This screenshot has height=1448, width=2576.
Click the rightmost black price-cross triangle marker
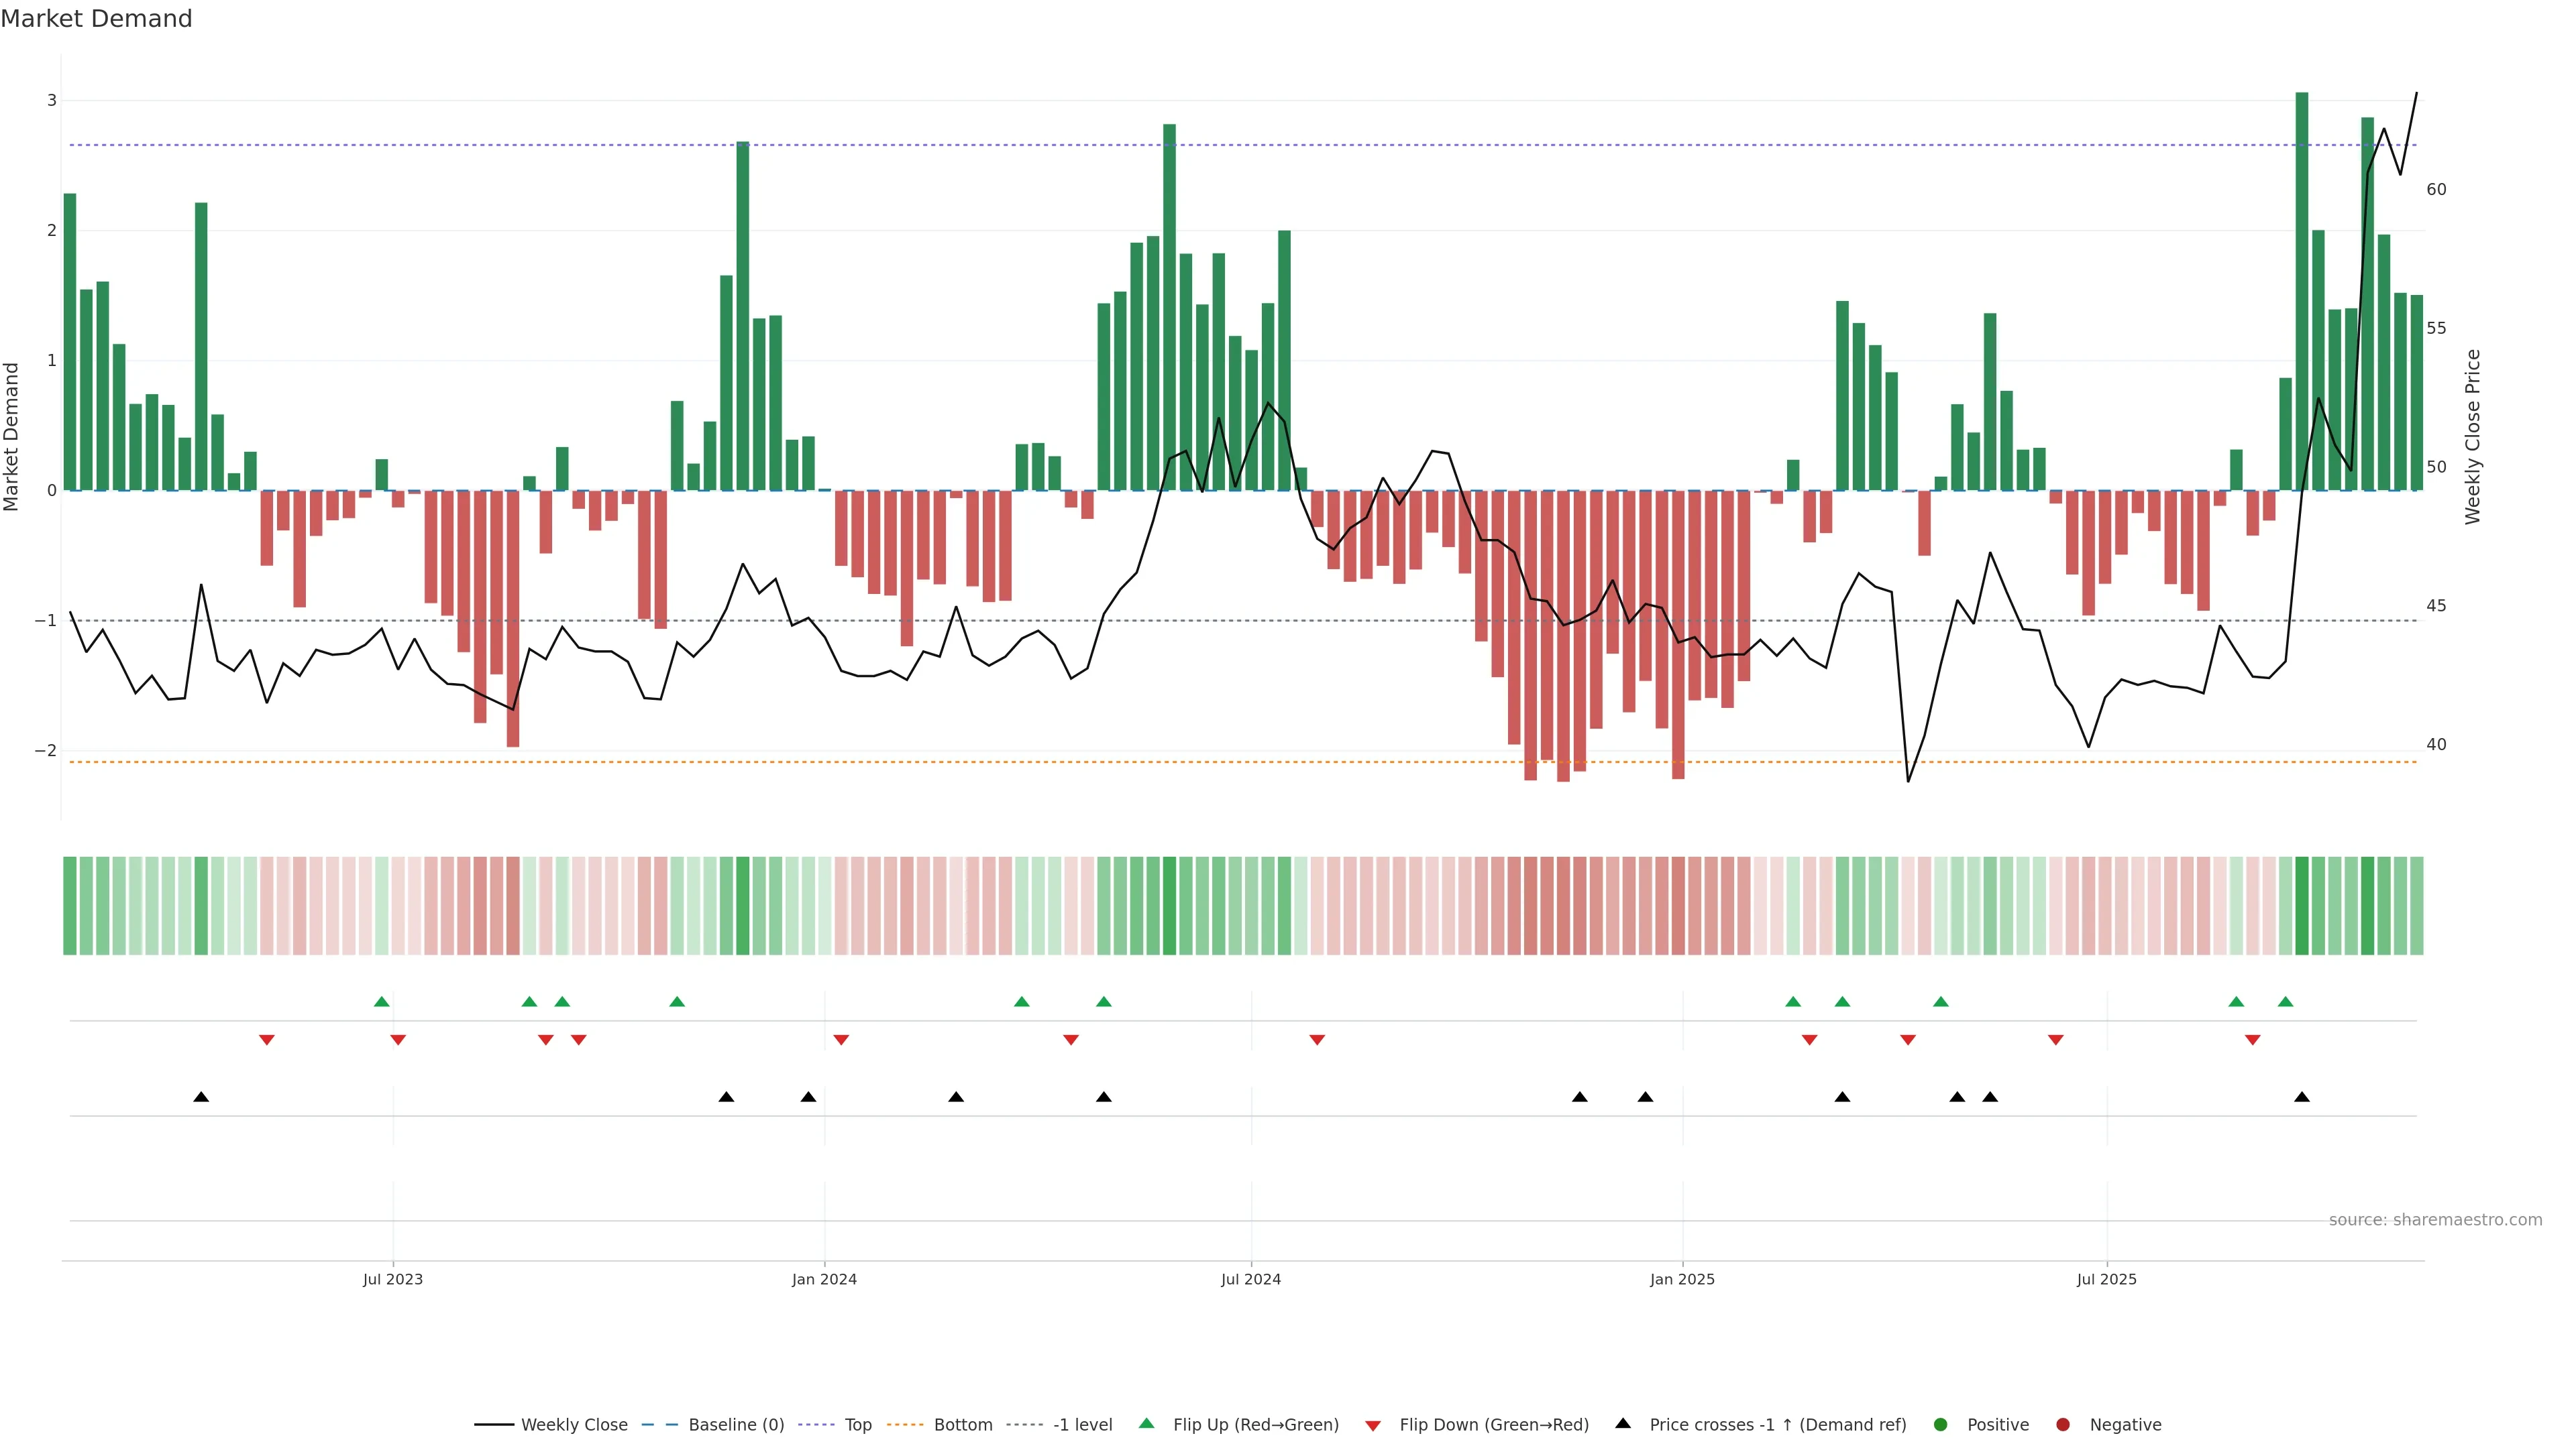point(2302,1096)
